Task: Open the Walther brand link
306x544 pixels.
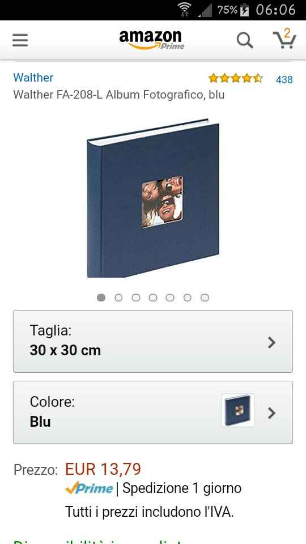Action: [x=33, y=78]
